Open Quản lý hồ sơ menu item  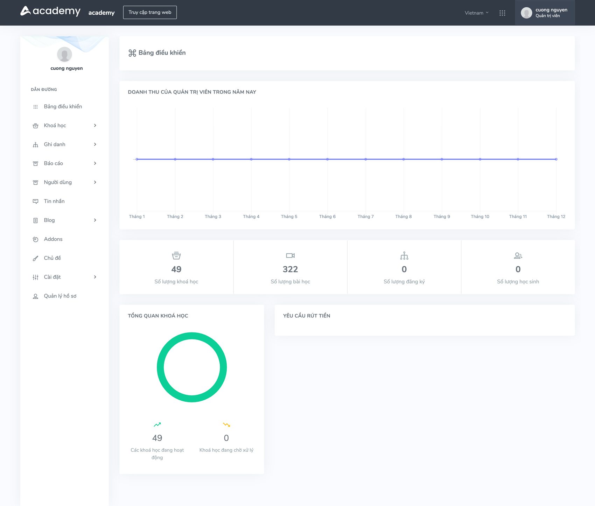[64, 296]
